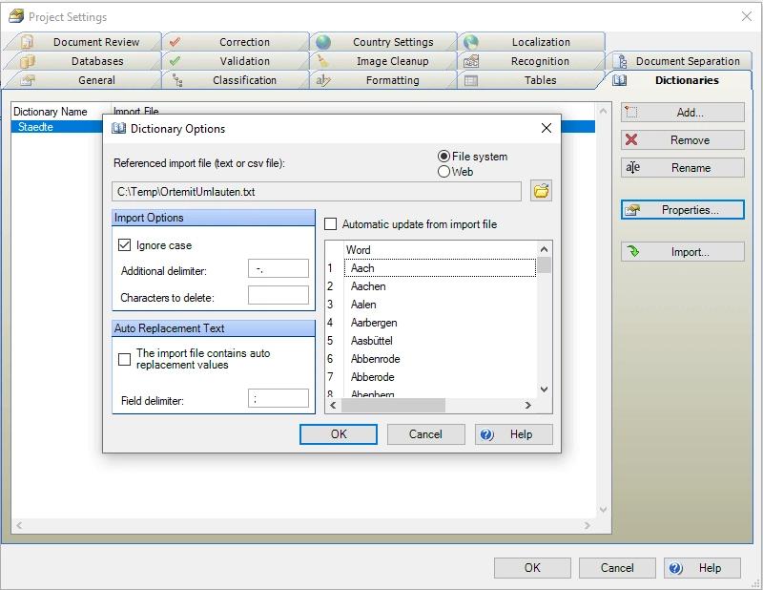Screen dimensions: 763x590
Task: Click the red X Remove icon
Action: (x=631, y=140)
